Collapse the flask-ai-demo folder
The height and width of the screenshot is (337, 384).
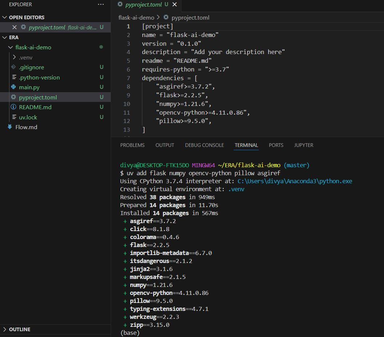click(10, 48)
